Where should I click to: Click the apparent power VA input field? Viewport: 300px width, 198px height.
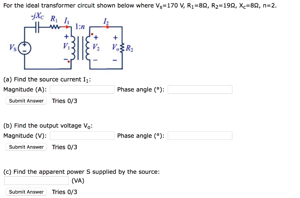pos(36,180)
